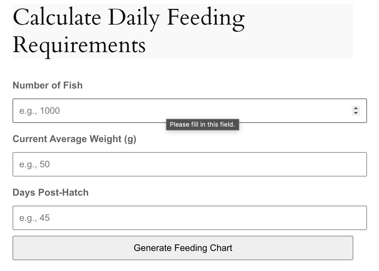Click the Days Post-Hatch label
The height and width of the screenshot is (271, 379).
click(x=51, y=192)
